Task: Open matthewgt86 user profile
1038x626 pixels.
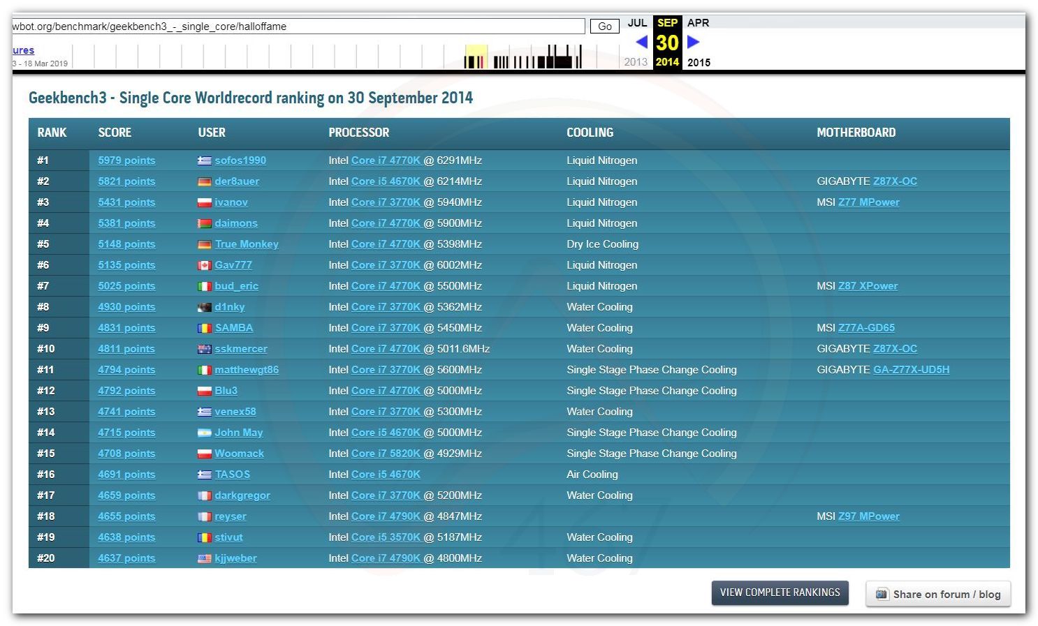Action: click(247, 370)
